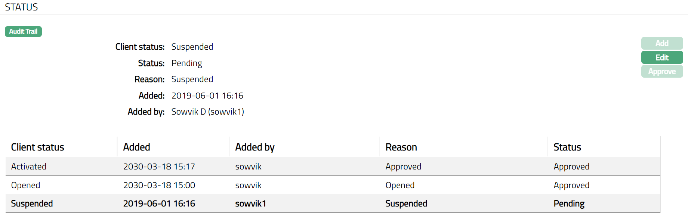The image size is (688, 218).
Task: Click the 2030-03-18 15:17 date cell
Action: 159,166
